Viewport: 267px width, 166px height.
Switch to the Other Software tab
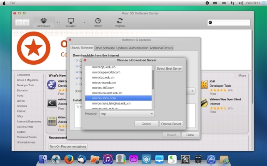pyautogui.click(x=104, y=48)
